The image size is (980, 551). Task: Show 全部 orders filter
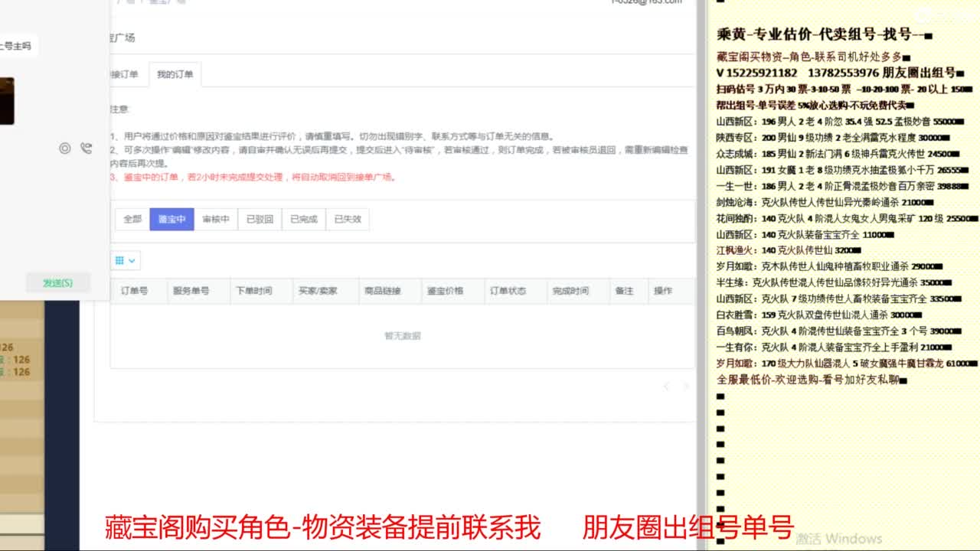point(132,219)
